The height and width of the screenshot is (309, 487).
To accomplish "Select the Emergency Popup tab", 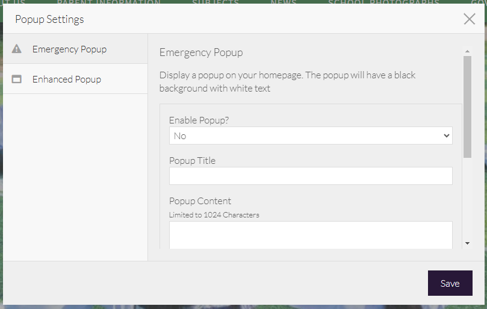I will tap(69, 49).
